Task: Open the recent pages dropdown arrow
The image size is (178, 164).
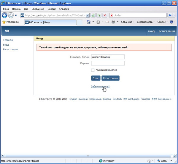Action: [x=16, y=15]
